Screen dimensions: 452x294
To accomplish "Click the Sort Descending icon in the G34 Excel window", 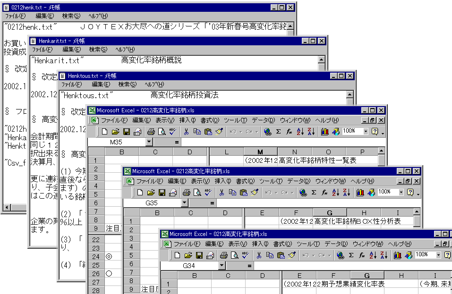I will point(384,255).
